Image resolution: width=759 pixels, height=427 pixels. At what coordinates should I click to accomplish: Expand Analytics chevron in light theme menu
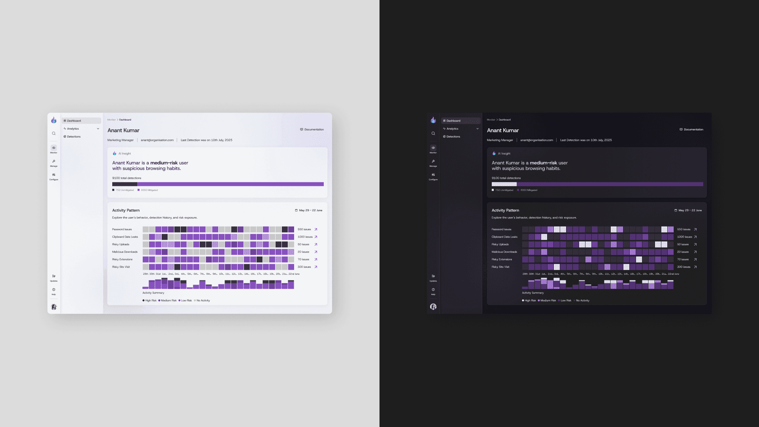pos(98,129)
